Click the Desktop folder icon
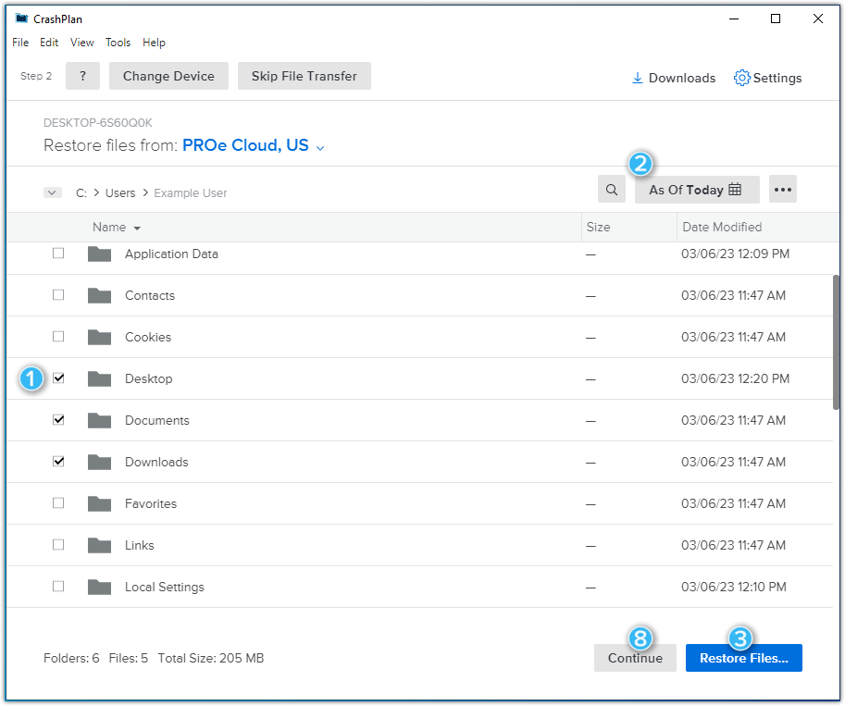 click(100, 378)
